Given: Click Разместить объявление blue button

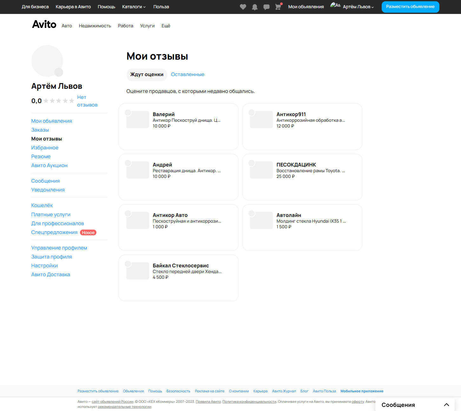Looking at the screenshot, I should click(410, 7).
